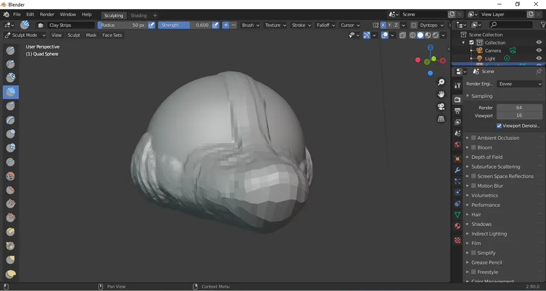Enable Ambient Occlusion checkbox

pyautogui.click(x=474, y=138)
